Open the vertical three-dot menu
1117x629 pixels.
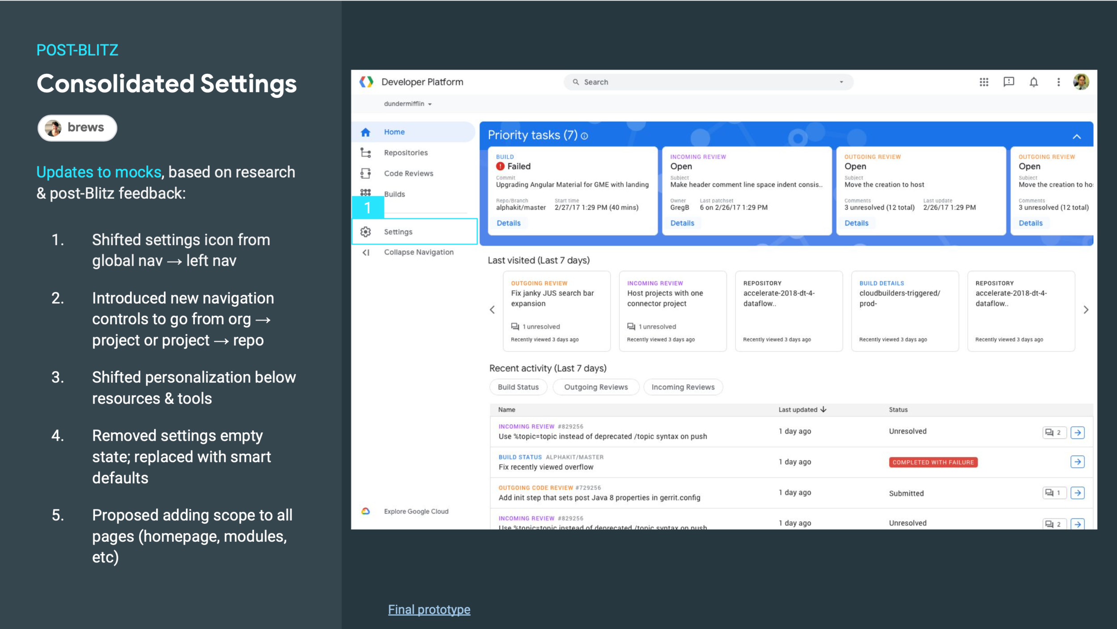(1058, 82)
